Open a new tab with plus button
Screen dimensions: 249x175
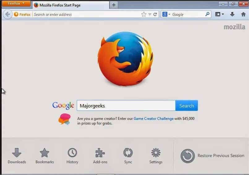(114, 5)
